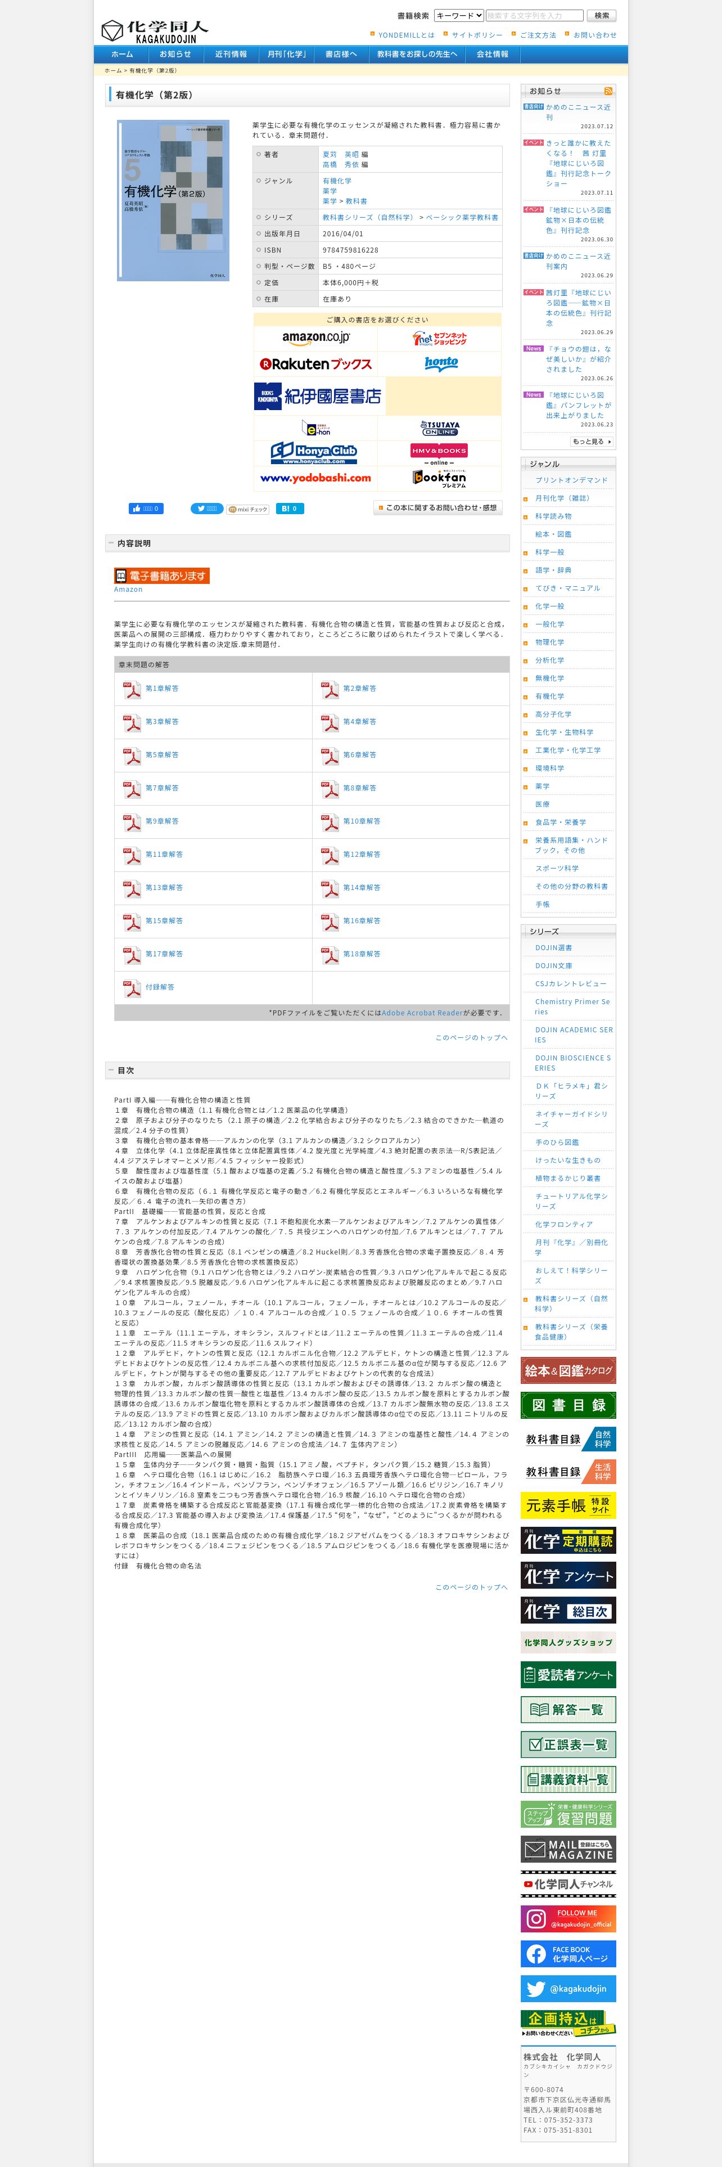This screenshot has height=2167, width=722.
Task: Click the PDF icon for 第2章解答
Action: (x=330, y=689)
